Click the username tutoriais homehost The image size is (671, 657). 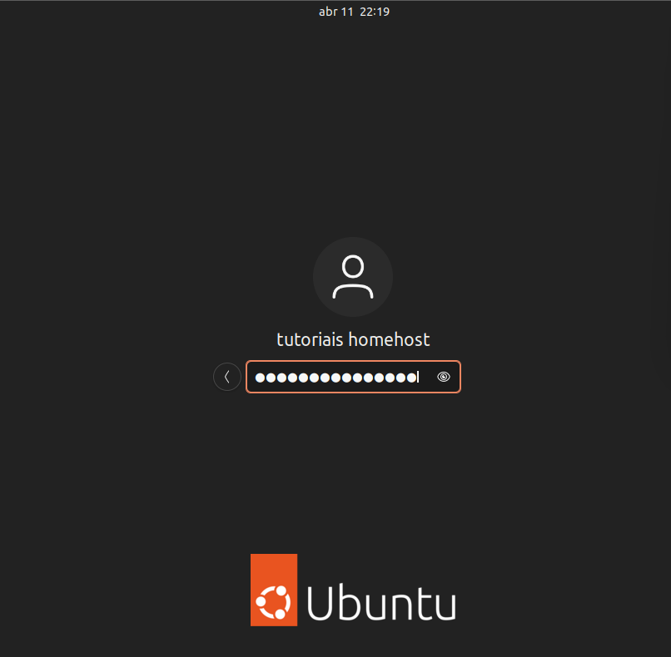[x=353, y=339]
